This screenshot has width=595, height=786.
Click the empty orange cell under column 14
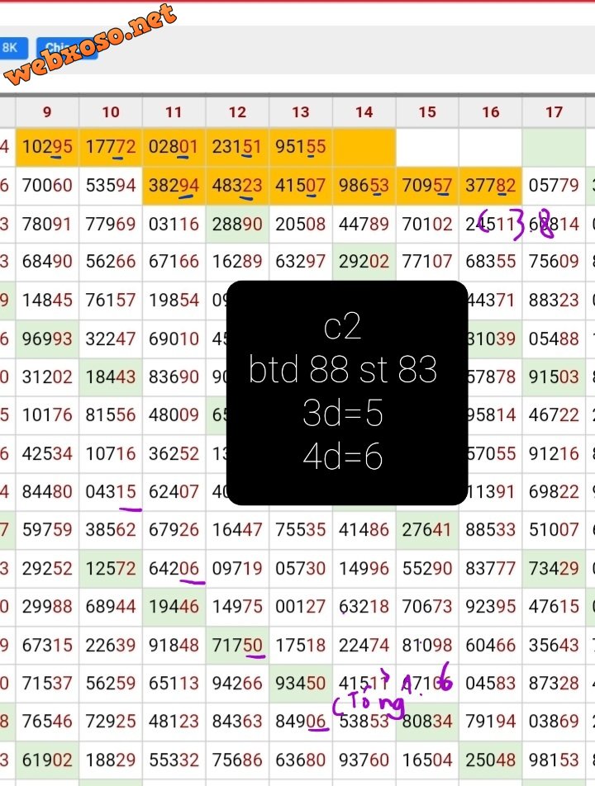click(x=364, y=147)
